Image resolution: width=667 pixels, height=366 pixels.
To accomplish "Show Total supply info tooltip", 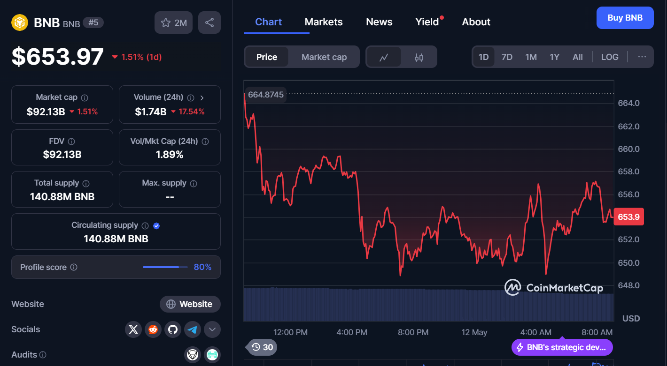I will click(86, 183).
